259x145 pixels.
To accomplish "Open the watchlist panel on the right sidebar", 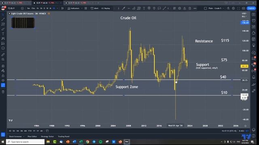I will point(254,14).
